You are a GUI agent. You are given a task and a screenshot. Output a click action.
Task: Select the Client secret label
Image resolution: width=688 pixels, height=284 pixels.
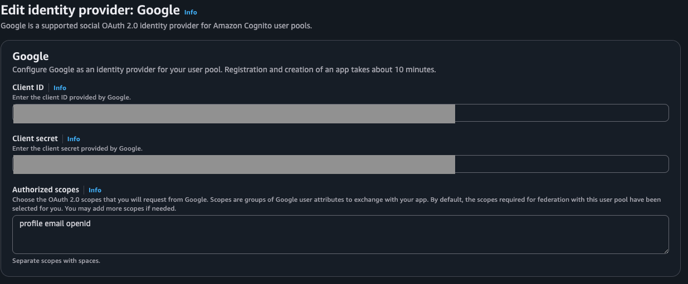coord(35,138)
